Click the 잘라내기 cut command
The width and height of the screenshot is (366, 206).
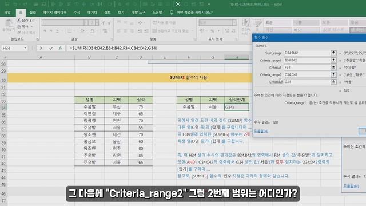[x=26, y=21]
